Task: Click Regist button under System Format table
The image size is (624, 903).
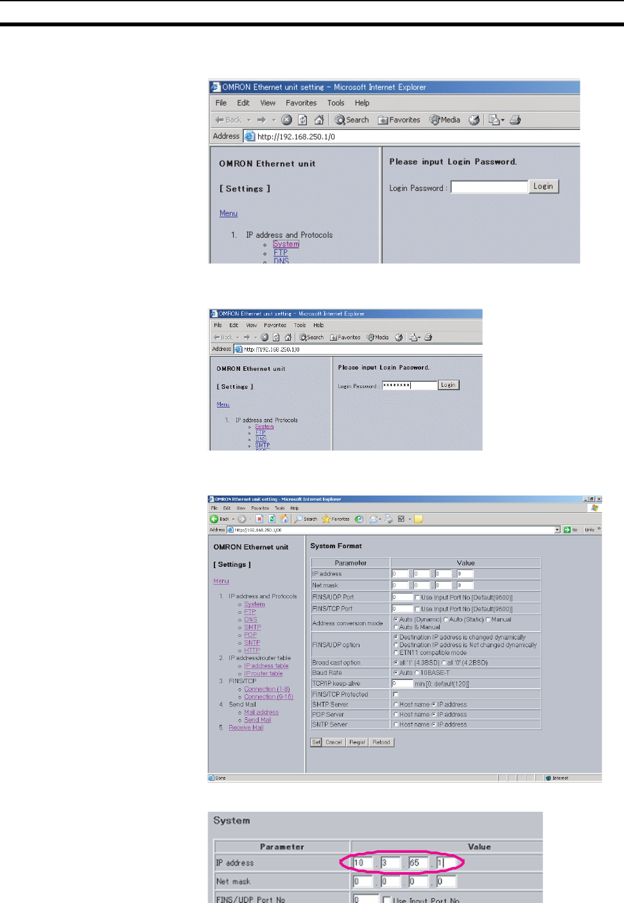Action: (357, 742)
